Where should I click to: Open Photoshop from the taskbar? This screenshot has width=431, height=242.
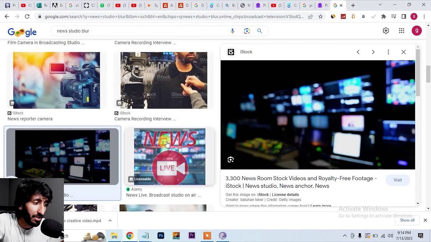[x=161, y=236]
